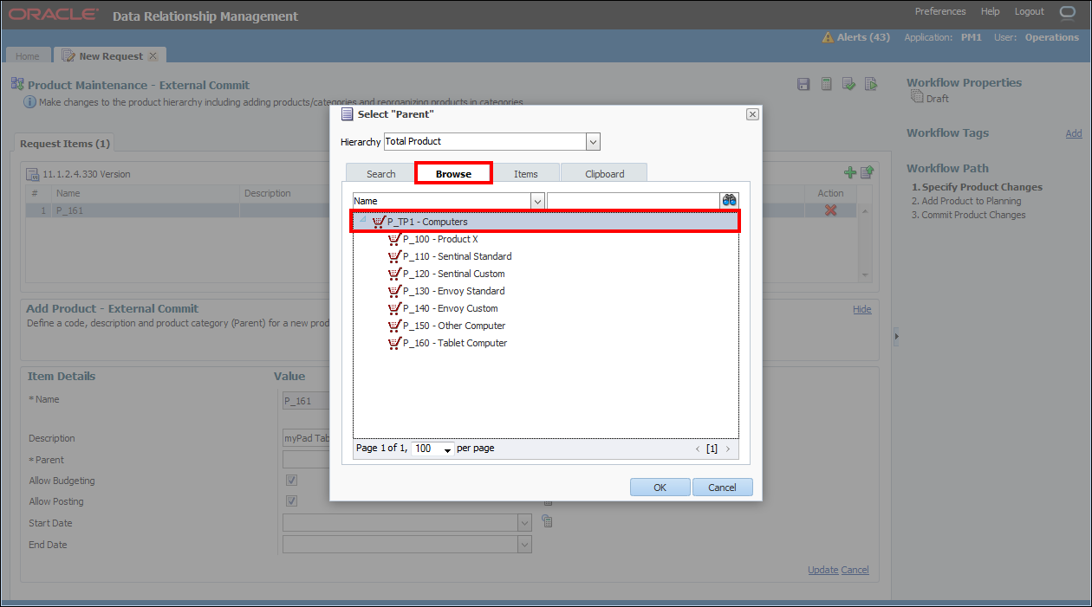Click the request items scrollbar up arrow
This screenshot has width=1092, height=607.
click(x=866, y=210)
